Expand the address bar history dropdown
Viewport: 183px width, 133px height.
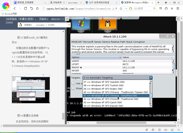[126, 9]
